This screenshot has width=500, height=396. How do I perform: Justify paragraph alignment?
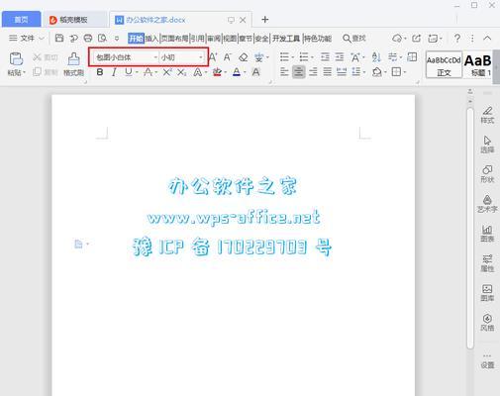(327, 71)
